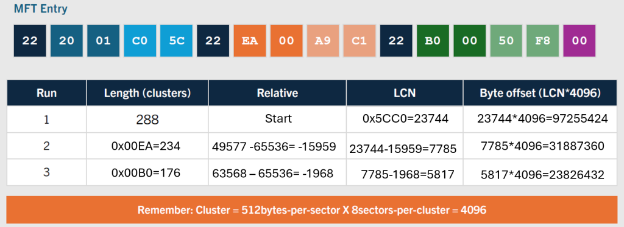
Task: Click the cell "23744-15959=7785"
Action: click(x=405, y=146)
